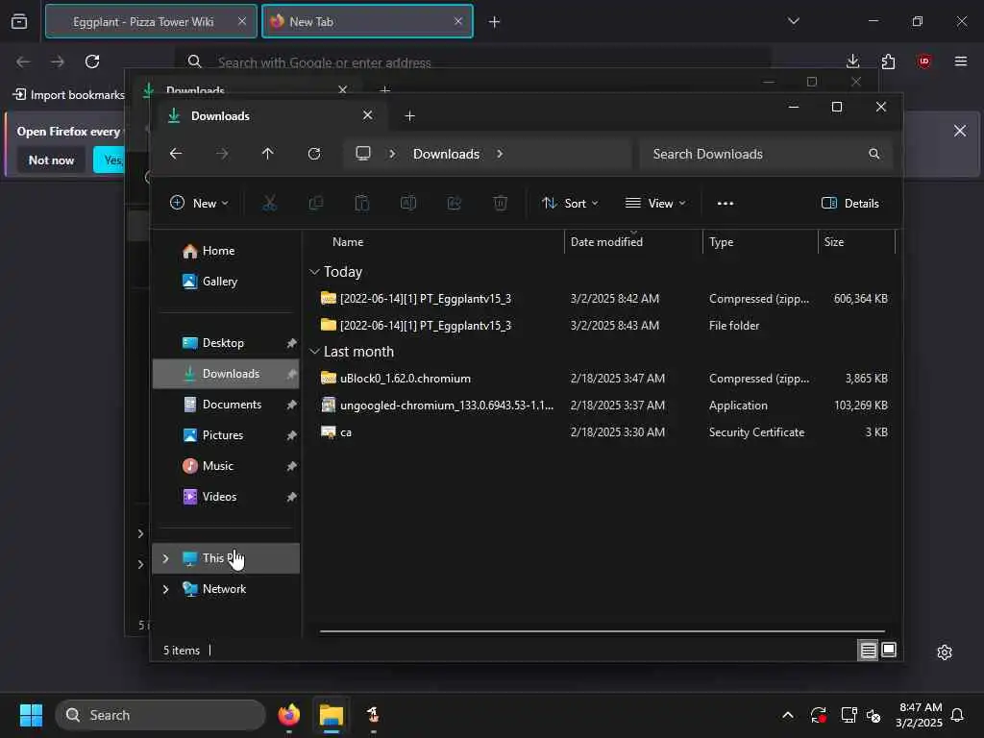Open the Firefox hamburger application menu
The image size is (984, 738).
pyautogui.click(x=960, y=61)
